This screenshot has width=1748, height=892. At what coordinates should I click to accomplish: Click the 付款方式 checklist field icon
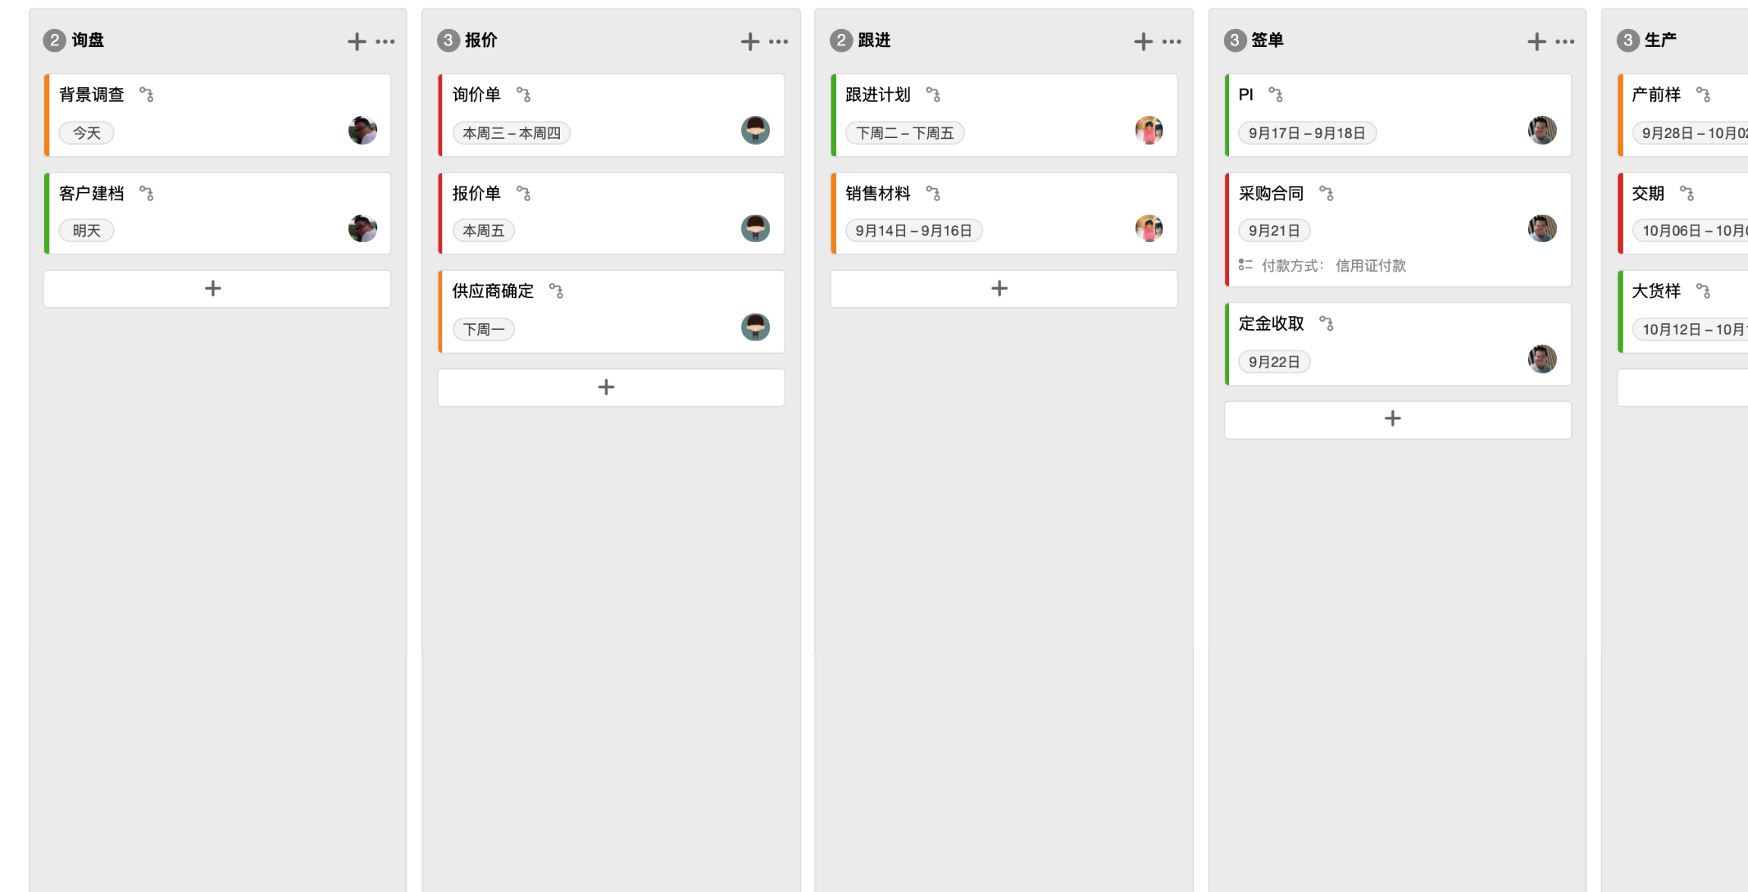coord(1245,265)
